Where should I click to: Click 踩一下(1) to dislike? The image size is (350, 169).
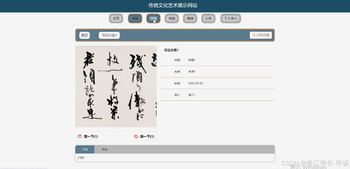144,137
